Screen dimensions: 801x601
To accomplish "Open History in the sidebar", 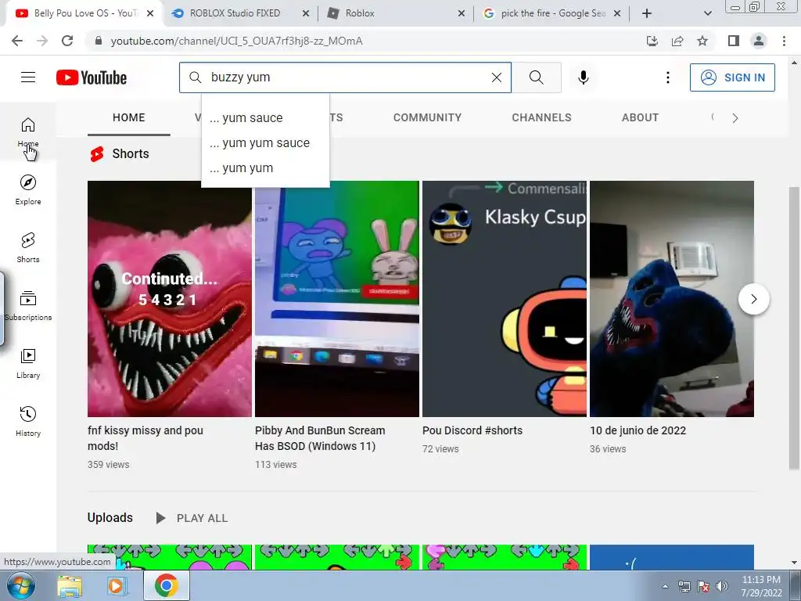I will coord(28,420).
